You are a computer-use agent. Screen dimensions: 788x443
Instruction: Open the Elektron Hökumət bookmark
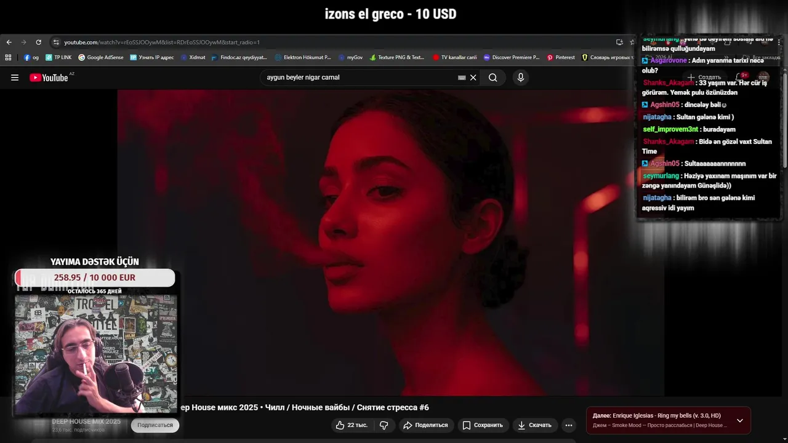point(303,57)
